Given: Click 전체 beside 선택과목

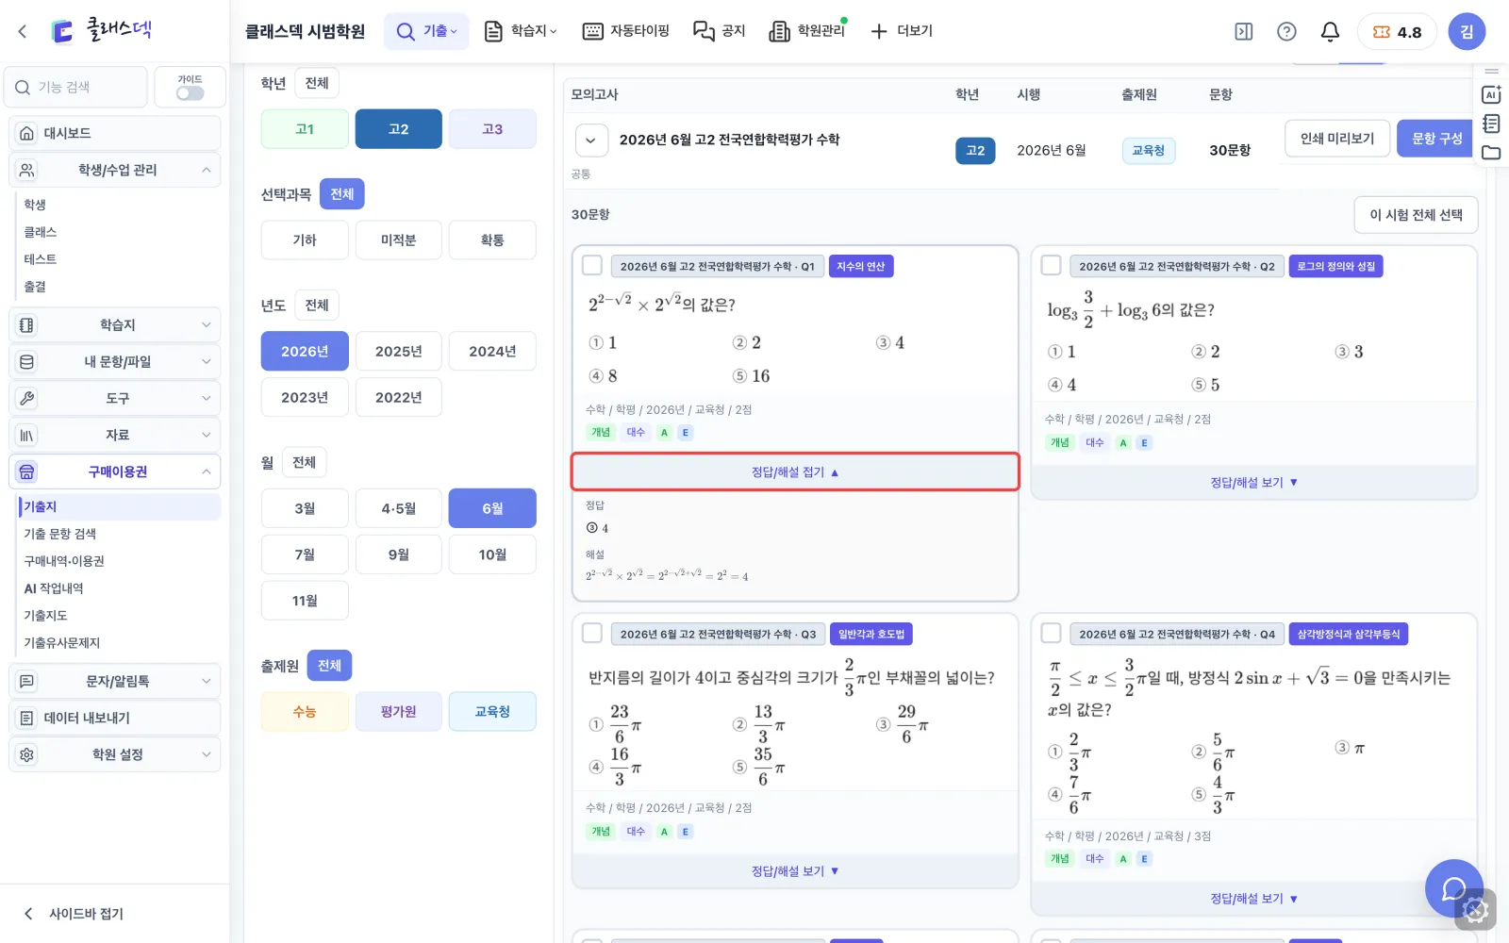Looking at the screenshot, I should 342,194.
